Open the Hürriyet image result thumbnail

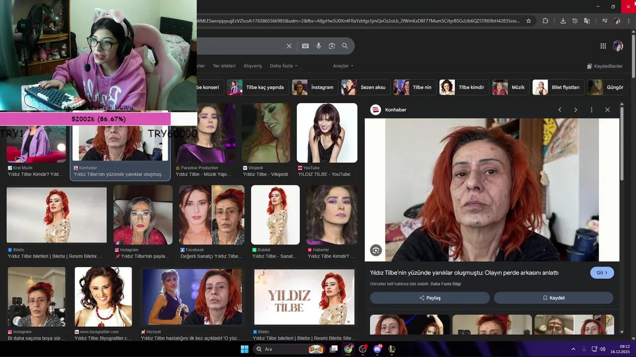coord(191,297)
